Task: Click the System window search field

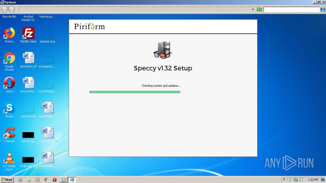Action: pos(291,9)
